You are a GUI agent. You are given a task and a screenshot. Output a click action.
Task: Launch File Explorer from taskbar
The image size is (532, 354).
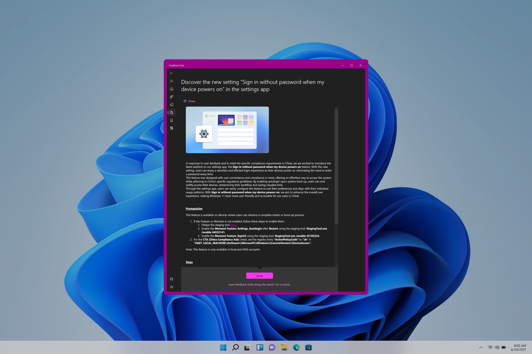(284, 347)
